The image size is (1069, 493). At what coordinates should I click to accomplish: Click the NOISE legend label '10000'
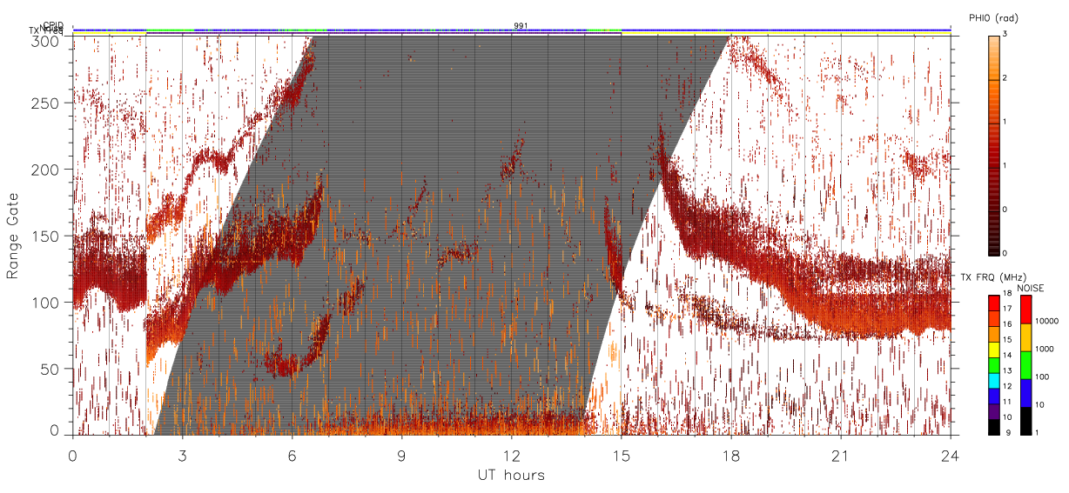(1047, 321)
